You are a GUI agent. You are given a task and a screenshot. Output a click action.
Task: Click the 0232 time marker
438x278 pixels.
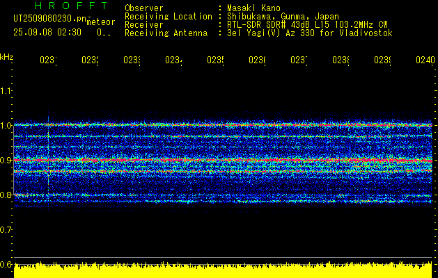click(x=90, y=60)
